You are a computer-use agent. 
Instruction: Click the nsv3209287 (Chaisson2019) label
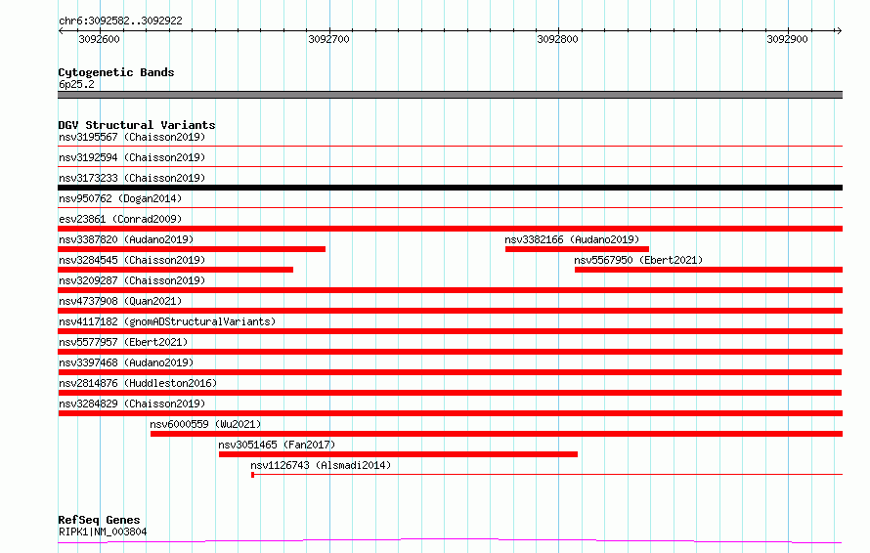pos(132,280)
